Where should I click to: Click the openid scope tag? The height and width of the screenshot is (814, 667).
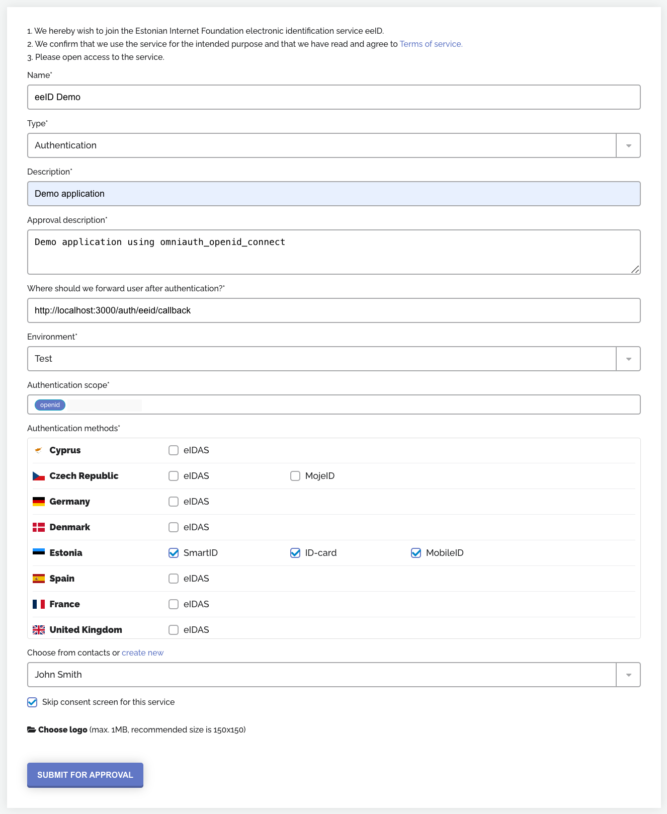pos(50,405)
